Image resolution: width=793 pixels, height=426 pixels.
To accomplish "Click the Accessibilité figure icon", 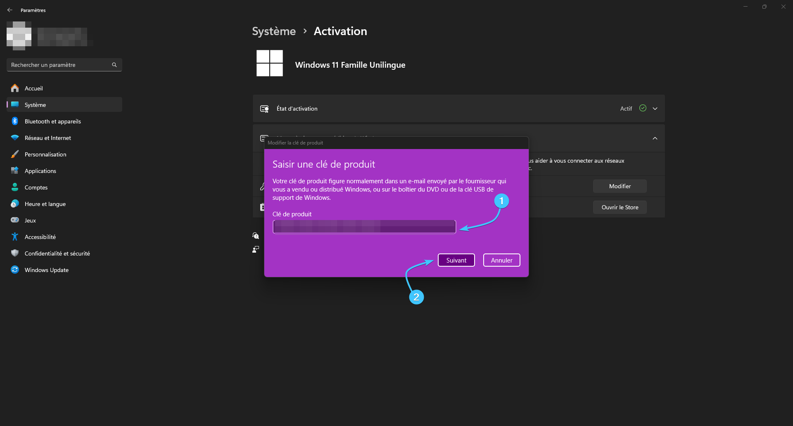I will tap(15, 237).
